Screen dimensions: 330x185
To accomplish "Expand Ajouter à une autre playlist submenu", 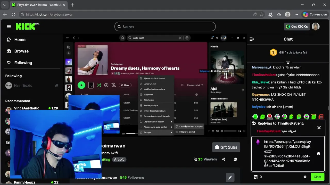I will click(x=156, y=127).
